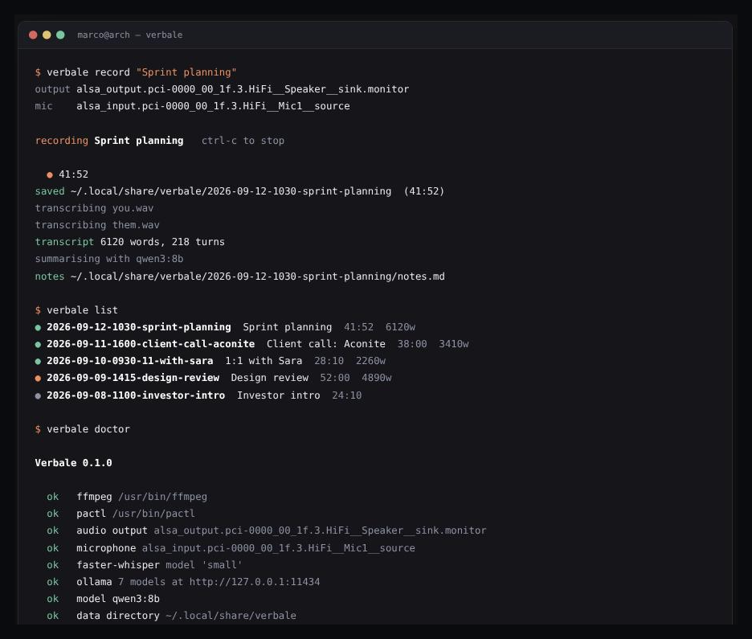Viewport: 752px width, 639px height.
Task: Click the mic device alsa_input Mic1 source line
Action: (192, 106)
